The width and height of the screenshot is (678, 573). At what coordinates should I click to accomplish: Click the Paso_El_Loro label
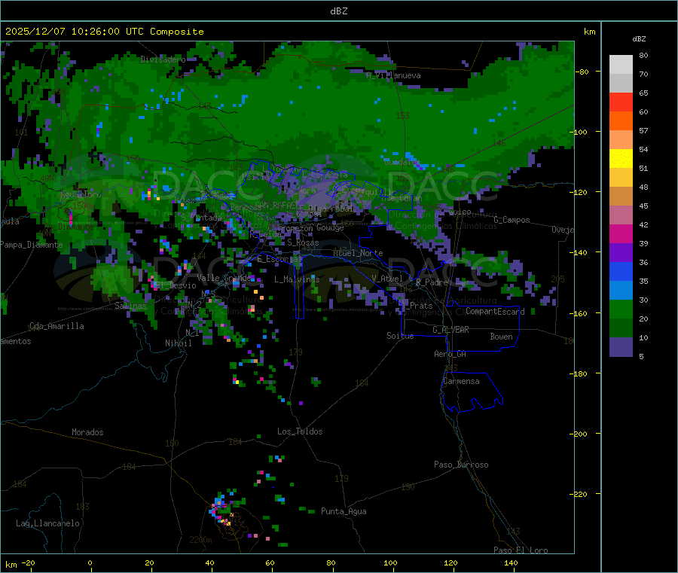click(521, 550)
